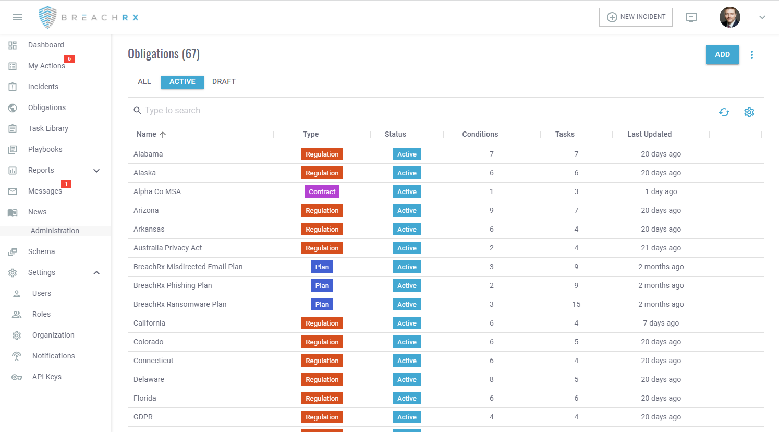Open the three-dot options menu beside ADD
779x432 pixels.
pos(752,55)
